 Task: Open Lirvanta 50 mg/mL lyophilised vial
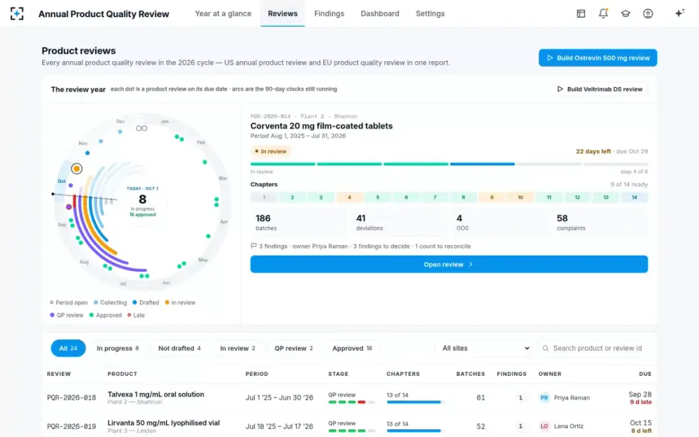164,423
